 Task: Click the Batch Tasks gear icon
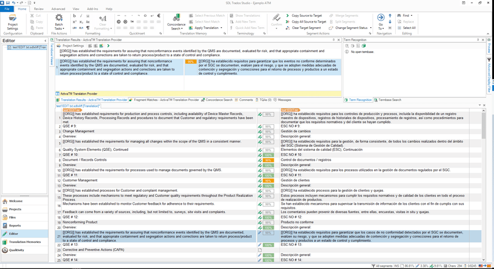(x=59, y=17)
